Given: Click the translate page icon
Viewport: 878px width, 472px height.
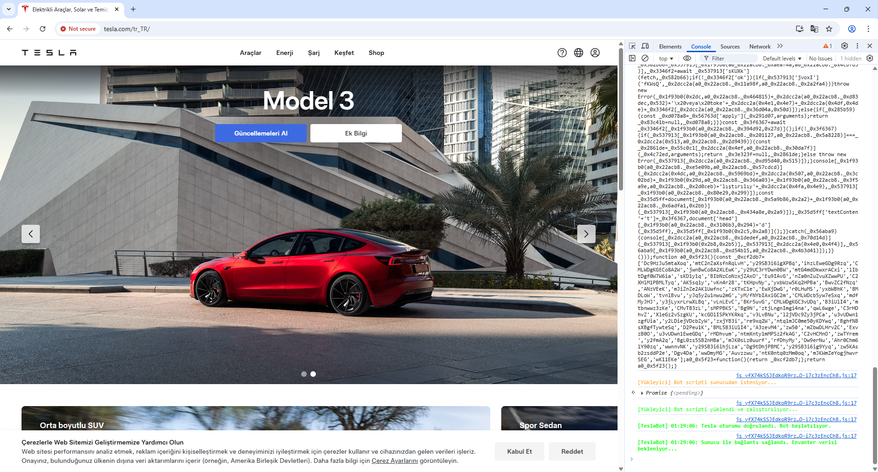Looking at the screenshot, I should [814, 29].
